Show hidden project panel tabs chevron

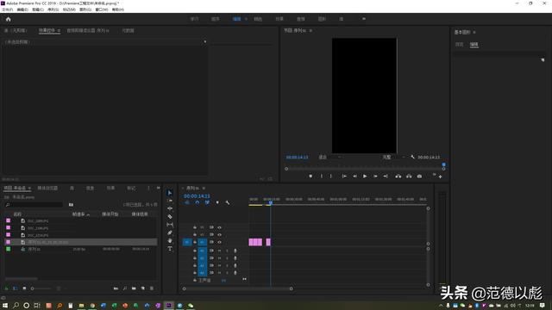pos(159,188)
